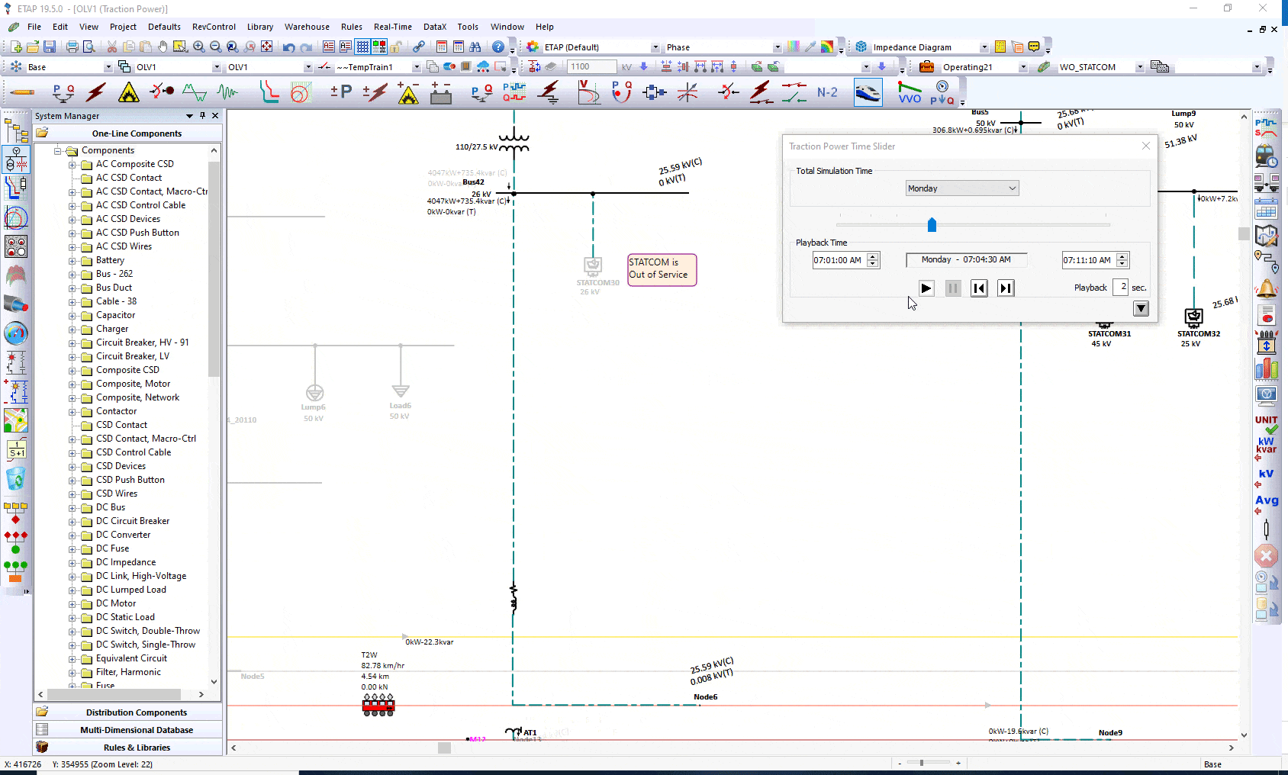Viewport: 1288px width, 775px height.
Task: Open the Impedance Diagram dropdown
Action: [x=984, y=47]
